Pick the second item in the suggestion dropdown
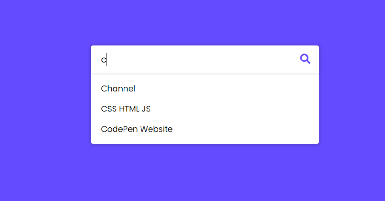Screen dimensions: 385x201 126,109
